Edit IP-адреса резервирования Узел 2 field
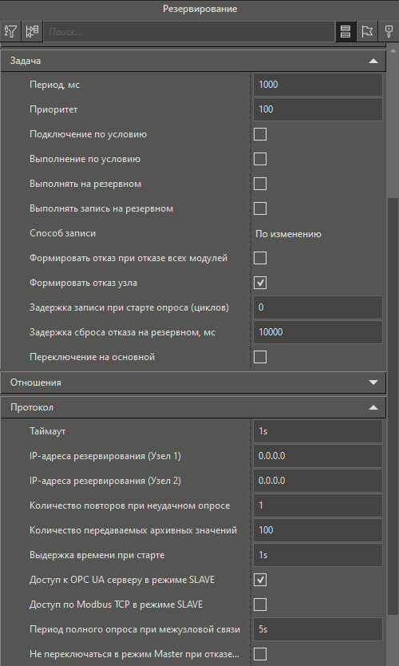Screen dimensions: 399x666 point(318,481)
